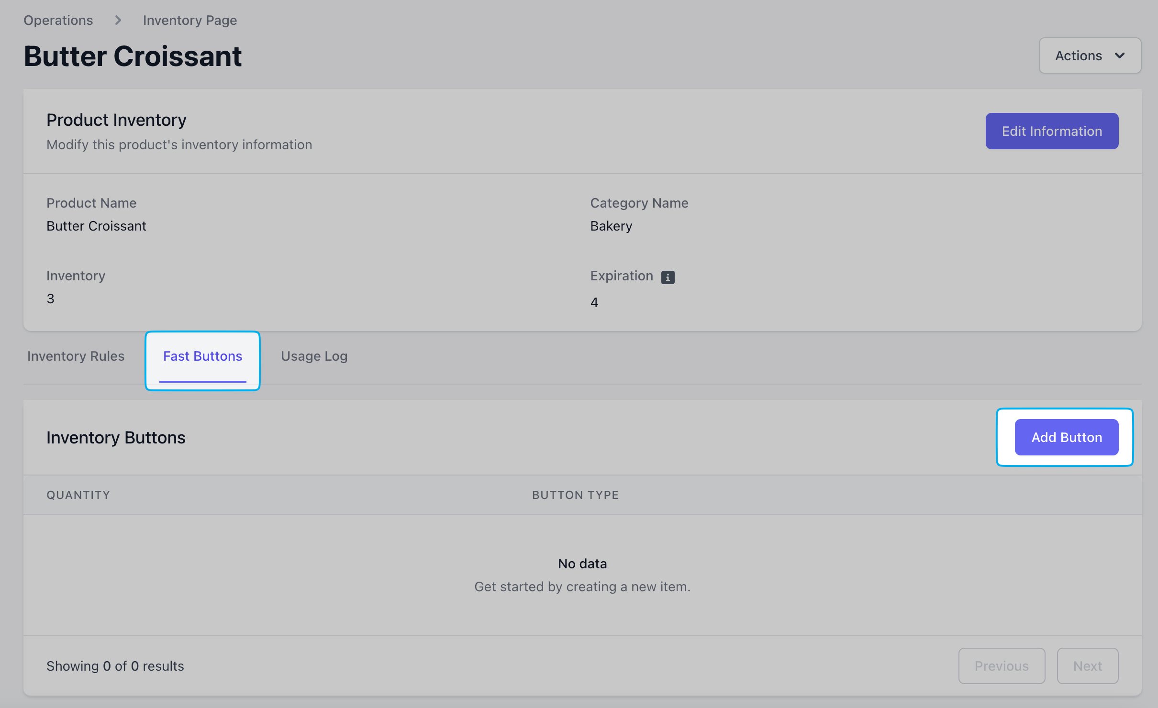Click the breadcrumb chevron separator icon
Viewport: 1158px width, 708px height.
click(x=118, y=20)
